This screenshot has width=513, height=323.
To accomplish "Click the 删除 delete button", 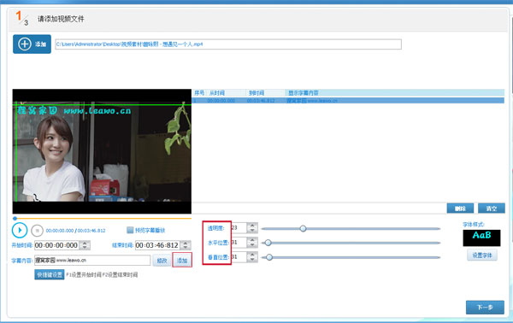I will (460, 208).
